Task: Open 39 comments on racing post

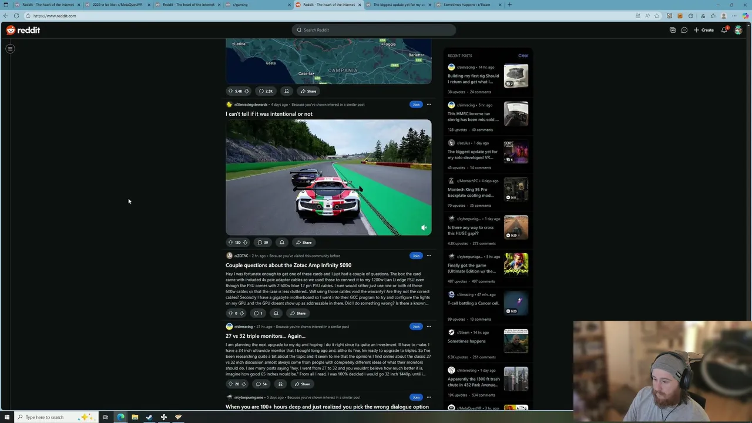Action: (263, 242)
